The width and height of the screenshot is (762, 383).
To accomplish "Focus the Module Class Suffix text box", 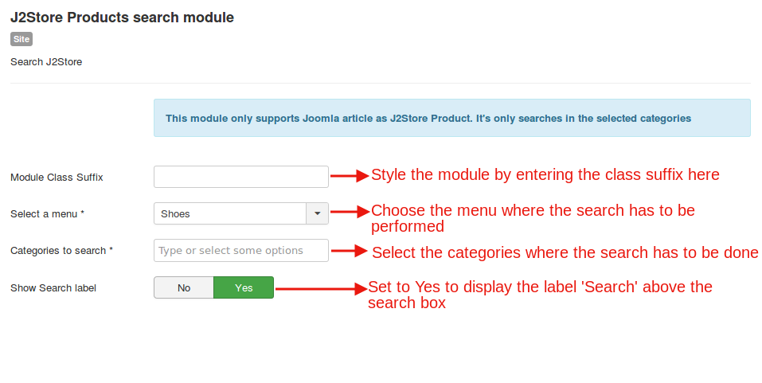I will (240, 177).
